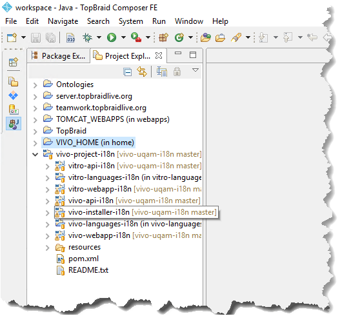Image resolution: width=340 pixels, height=316 pixels.
Task: Switch to the Resource perspective icon
Action: coord(14,82)
